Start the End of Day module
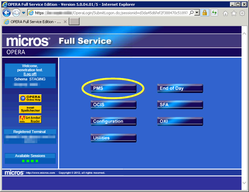Screen dimensions: 249x192 coord(180,88)
